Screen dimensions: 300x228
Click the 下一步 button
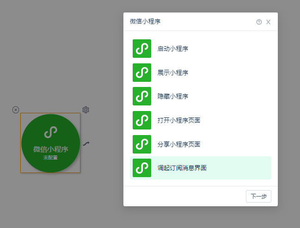(x=258, y=196)
